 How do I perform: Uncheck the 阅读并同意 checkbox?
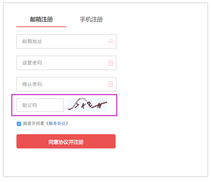[19, 123]
